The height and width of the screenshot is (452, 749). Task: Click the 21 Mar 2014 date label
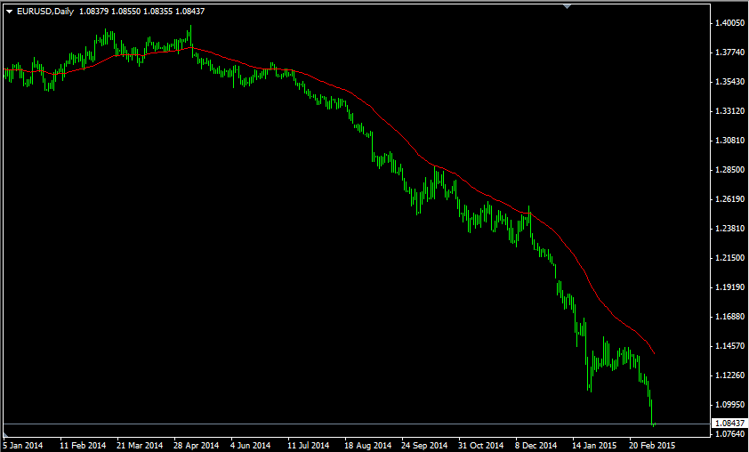tap(140, 445)
